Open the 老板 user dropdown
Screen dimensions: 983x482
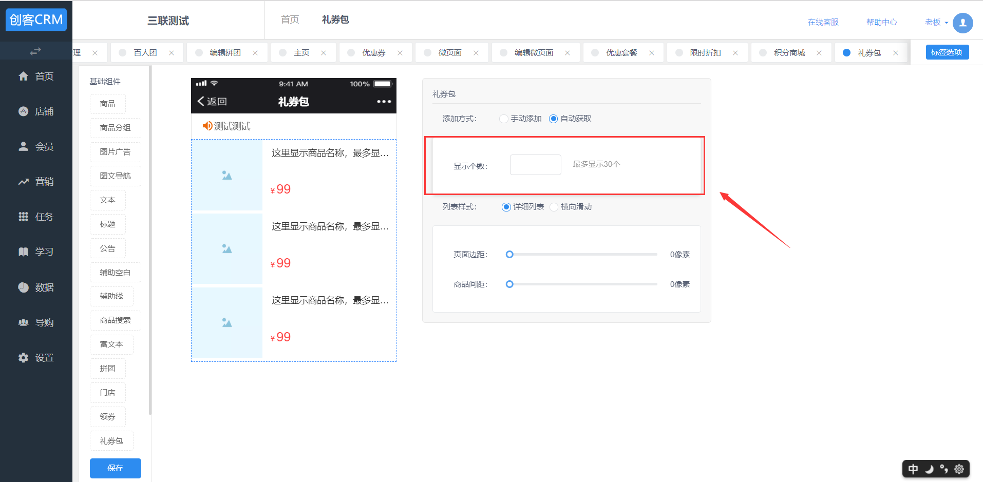pos(936,22)
